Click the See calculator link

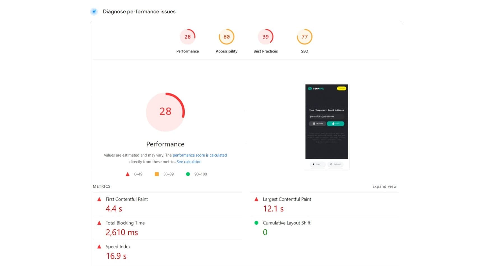pos(188,162)
